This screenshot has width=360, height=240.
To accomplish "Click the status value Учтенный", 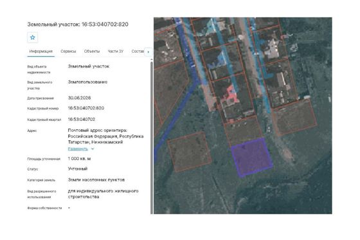I will 78,169.
